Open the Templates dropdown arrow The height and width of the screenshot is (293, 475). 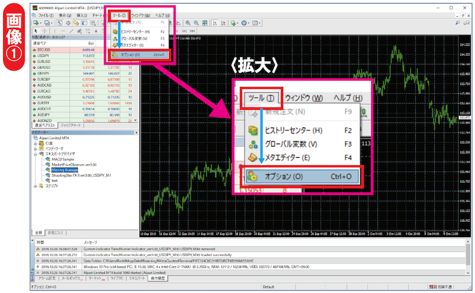click(x=259, y=23)
